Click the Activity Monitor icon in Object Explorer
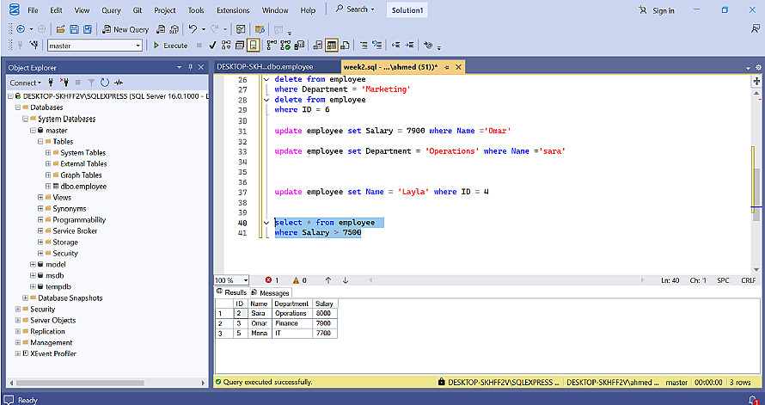 pyautogui.click(x=119, y=83)
